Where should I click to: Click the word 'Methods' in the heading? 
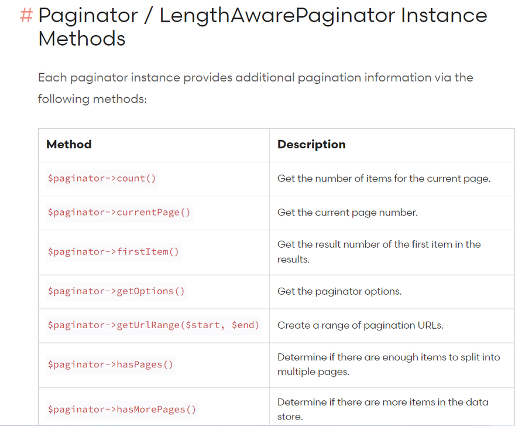(x=82, y=39)
